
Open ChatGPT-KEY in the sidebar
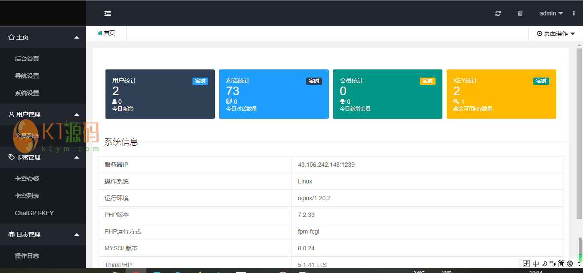(43, 213)
